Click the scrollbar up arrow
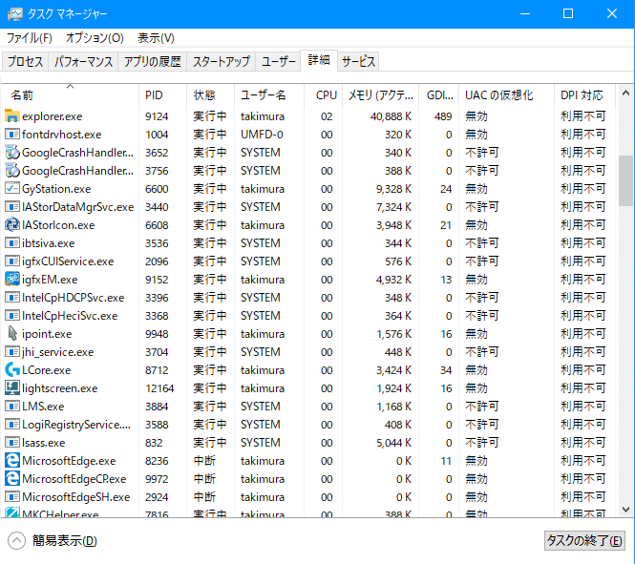The height and width of the screenshot is (564, 635). pos(625,94)
